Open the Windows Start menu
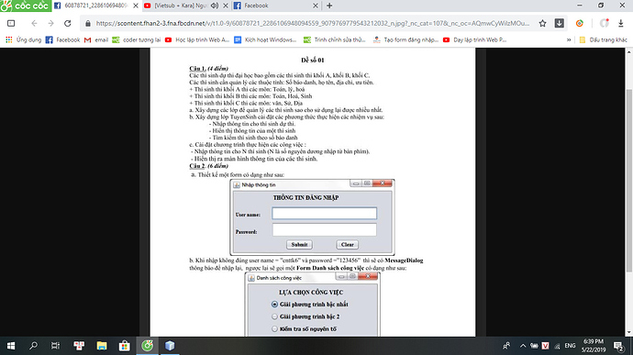This screenshot has height=355, width=633. tap(11, 346)
